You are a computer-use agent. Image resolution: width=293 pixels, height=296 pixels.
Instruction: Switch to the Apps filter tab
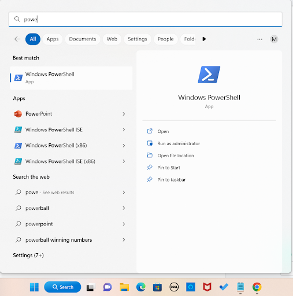pyautogui.click(x=53, y=39)
